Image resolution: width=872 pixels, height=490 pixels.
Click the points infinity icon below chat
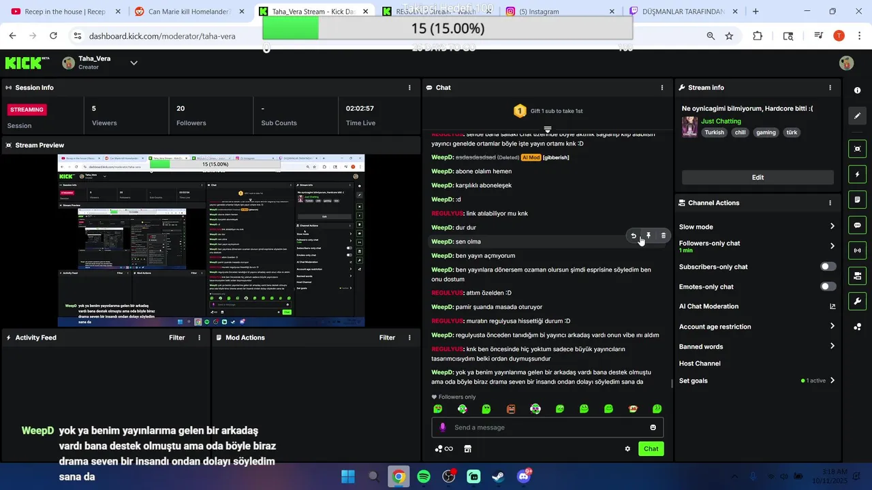coord(443,449)
